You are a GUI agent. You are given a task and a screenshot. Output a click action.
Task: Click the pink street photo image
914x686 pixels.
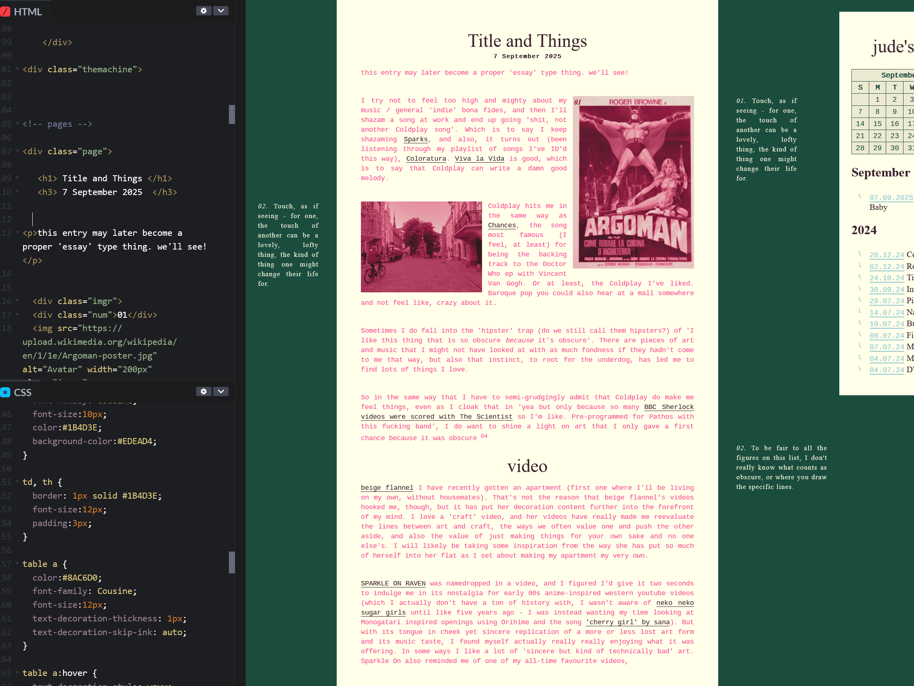[x=421, y=247]
